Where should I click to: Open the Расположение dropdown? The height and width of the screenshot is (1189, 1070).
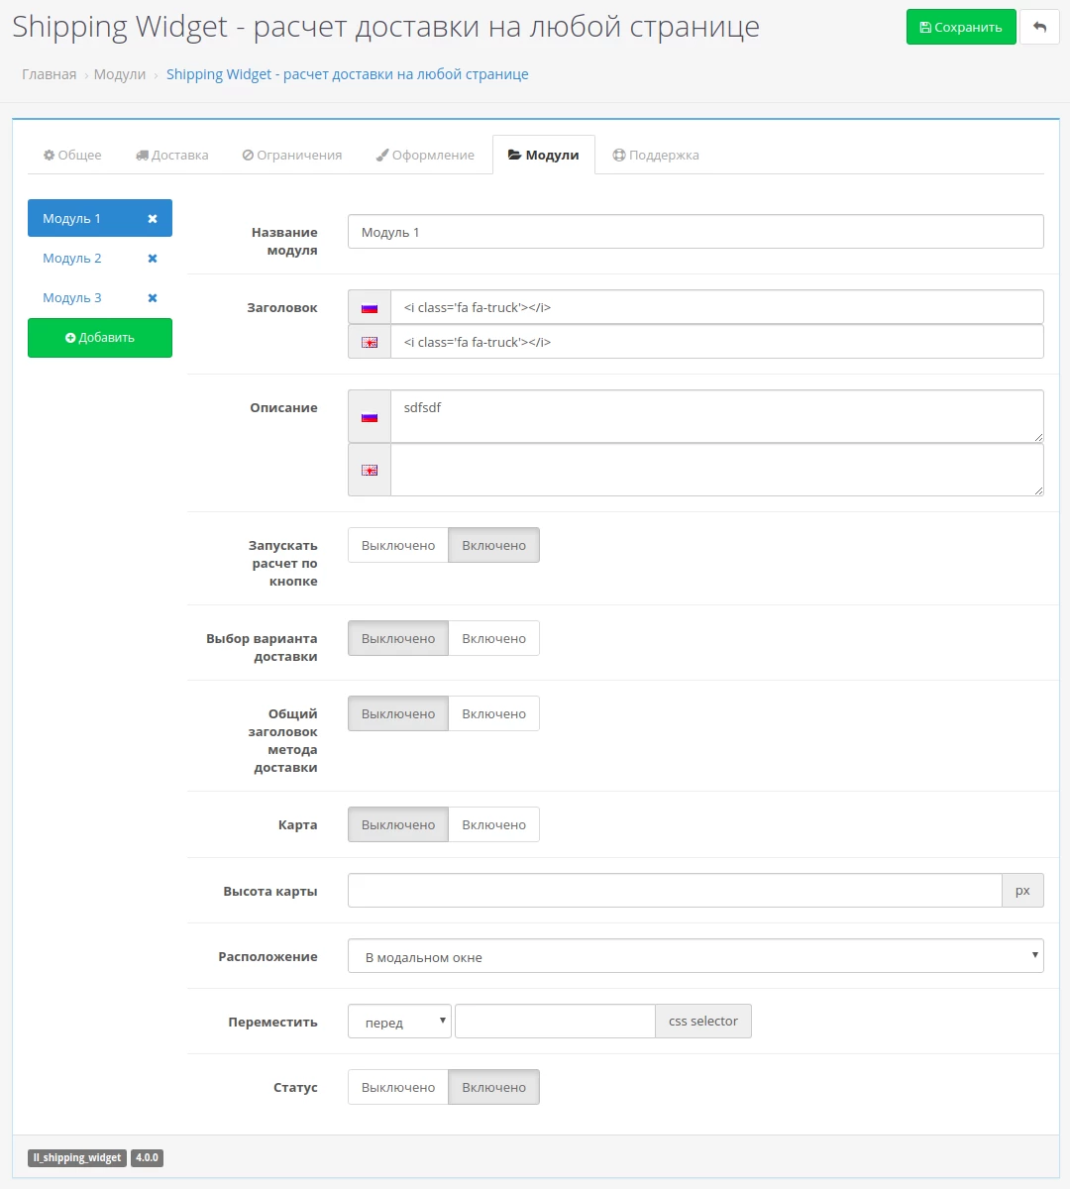click(x=695, y=956)
